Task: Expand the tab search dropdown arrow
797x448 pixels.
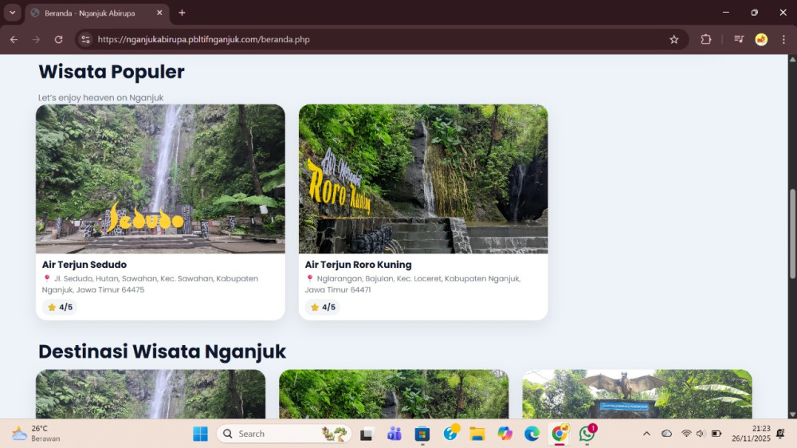Action: click(12, 13)
